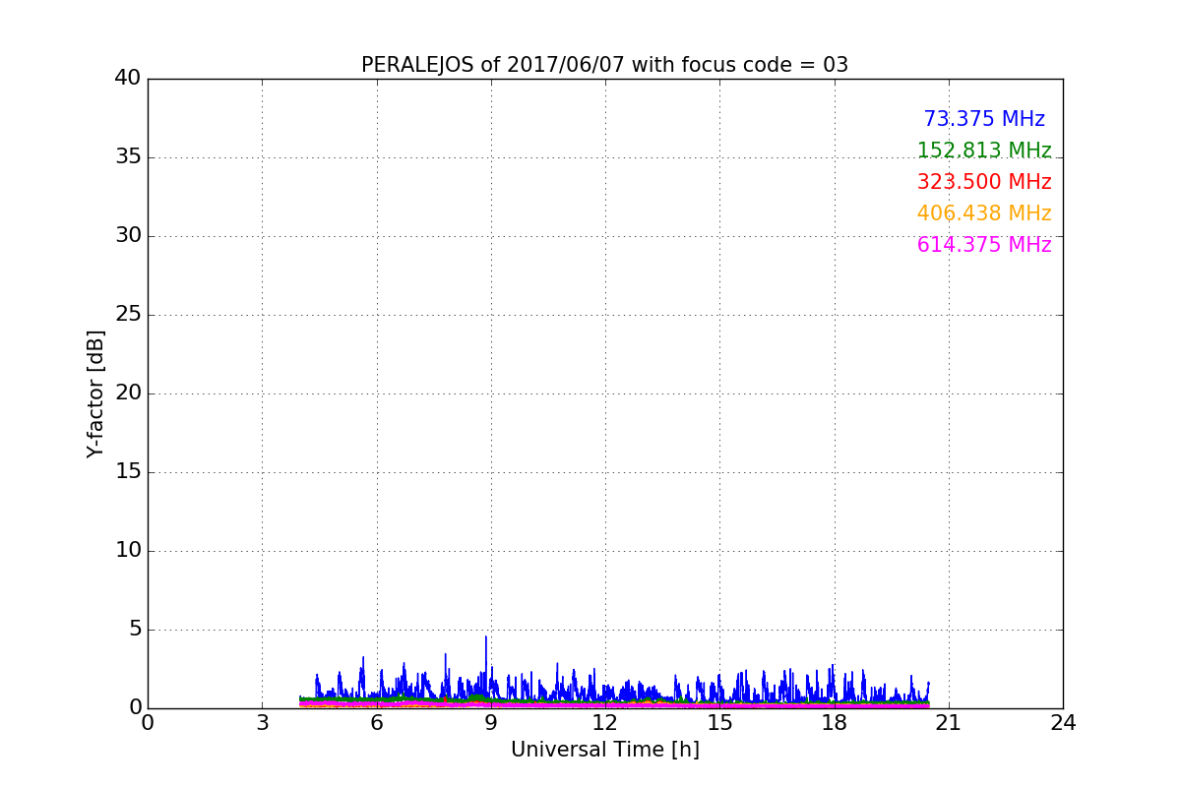Click the x-axis tick label '24'

(1063, 722)
